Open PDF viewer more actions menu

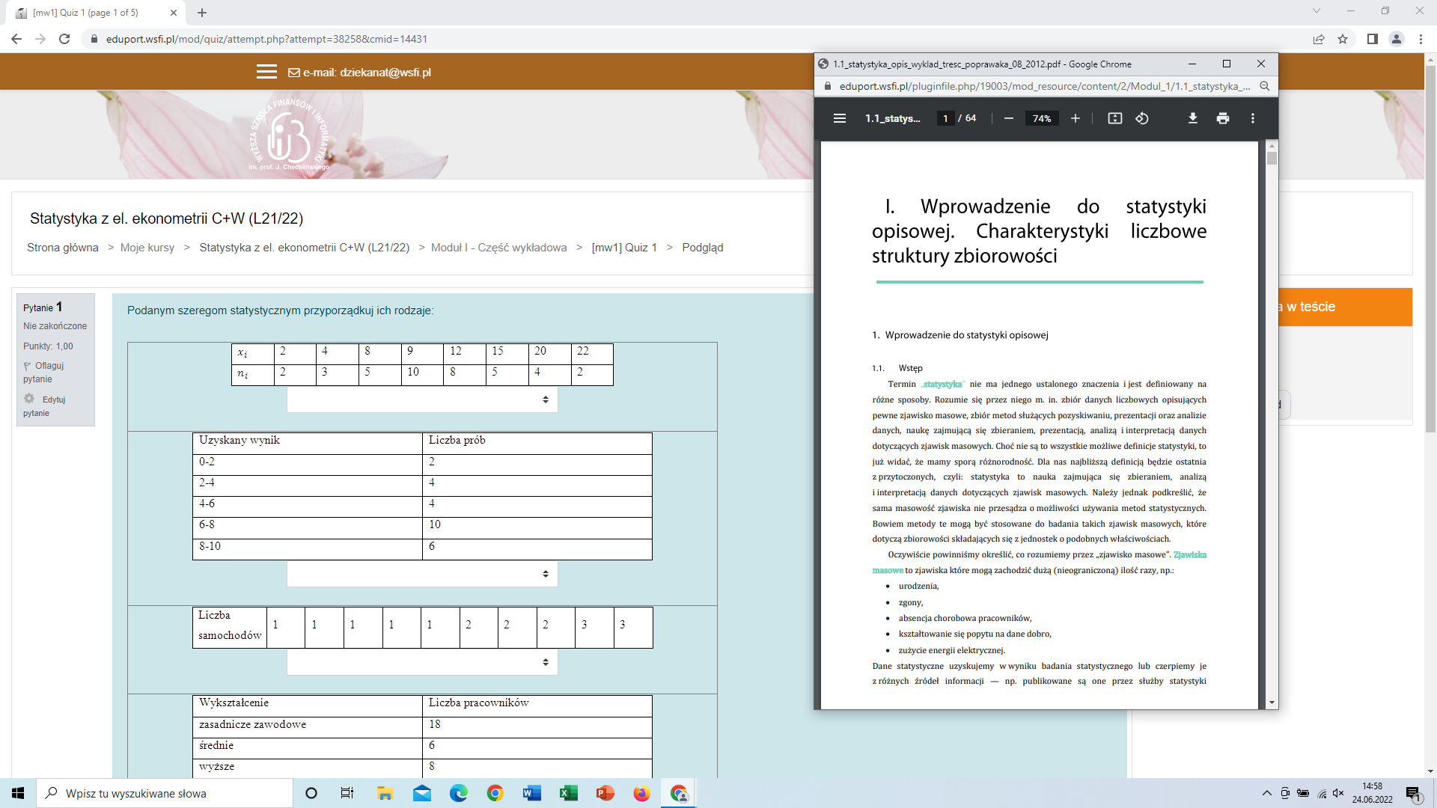click(x=1253, y=118)
